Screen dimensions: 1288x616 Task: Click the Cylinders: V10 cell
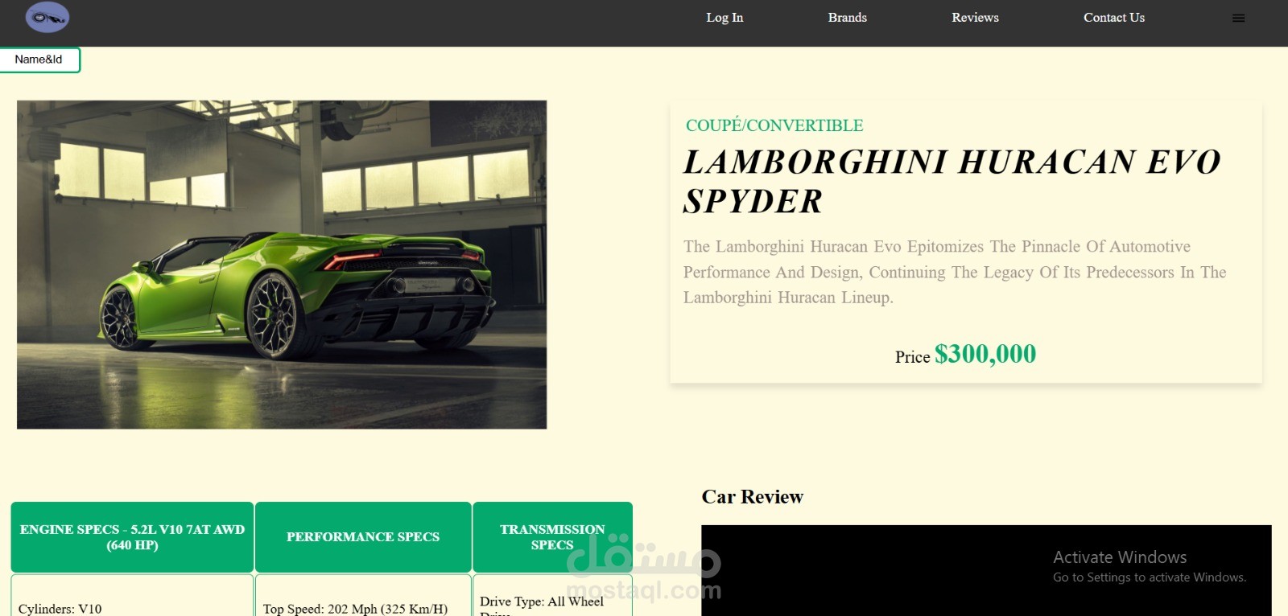(x=132, y=596)
